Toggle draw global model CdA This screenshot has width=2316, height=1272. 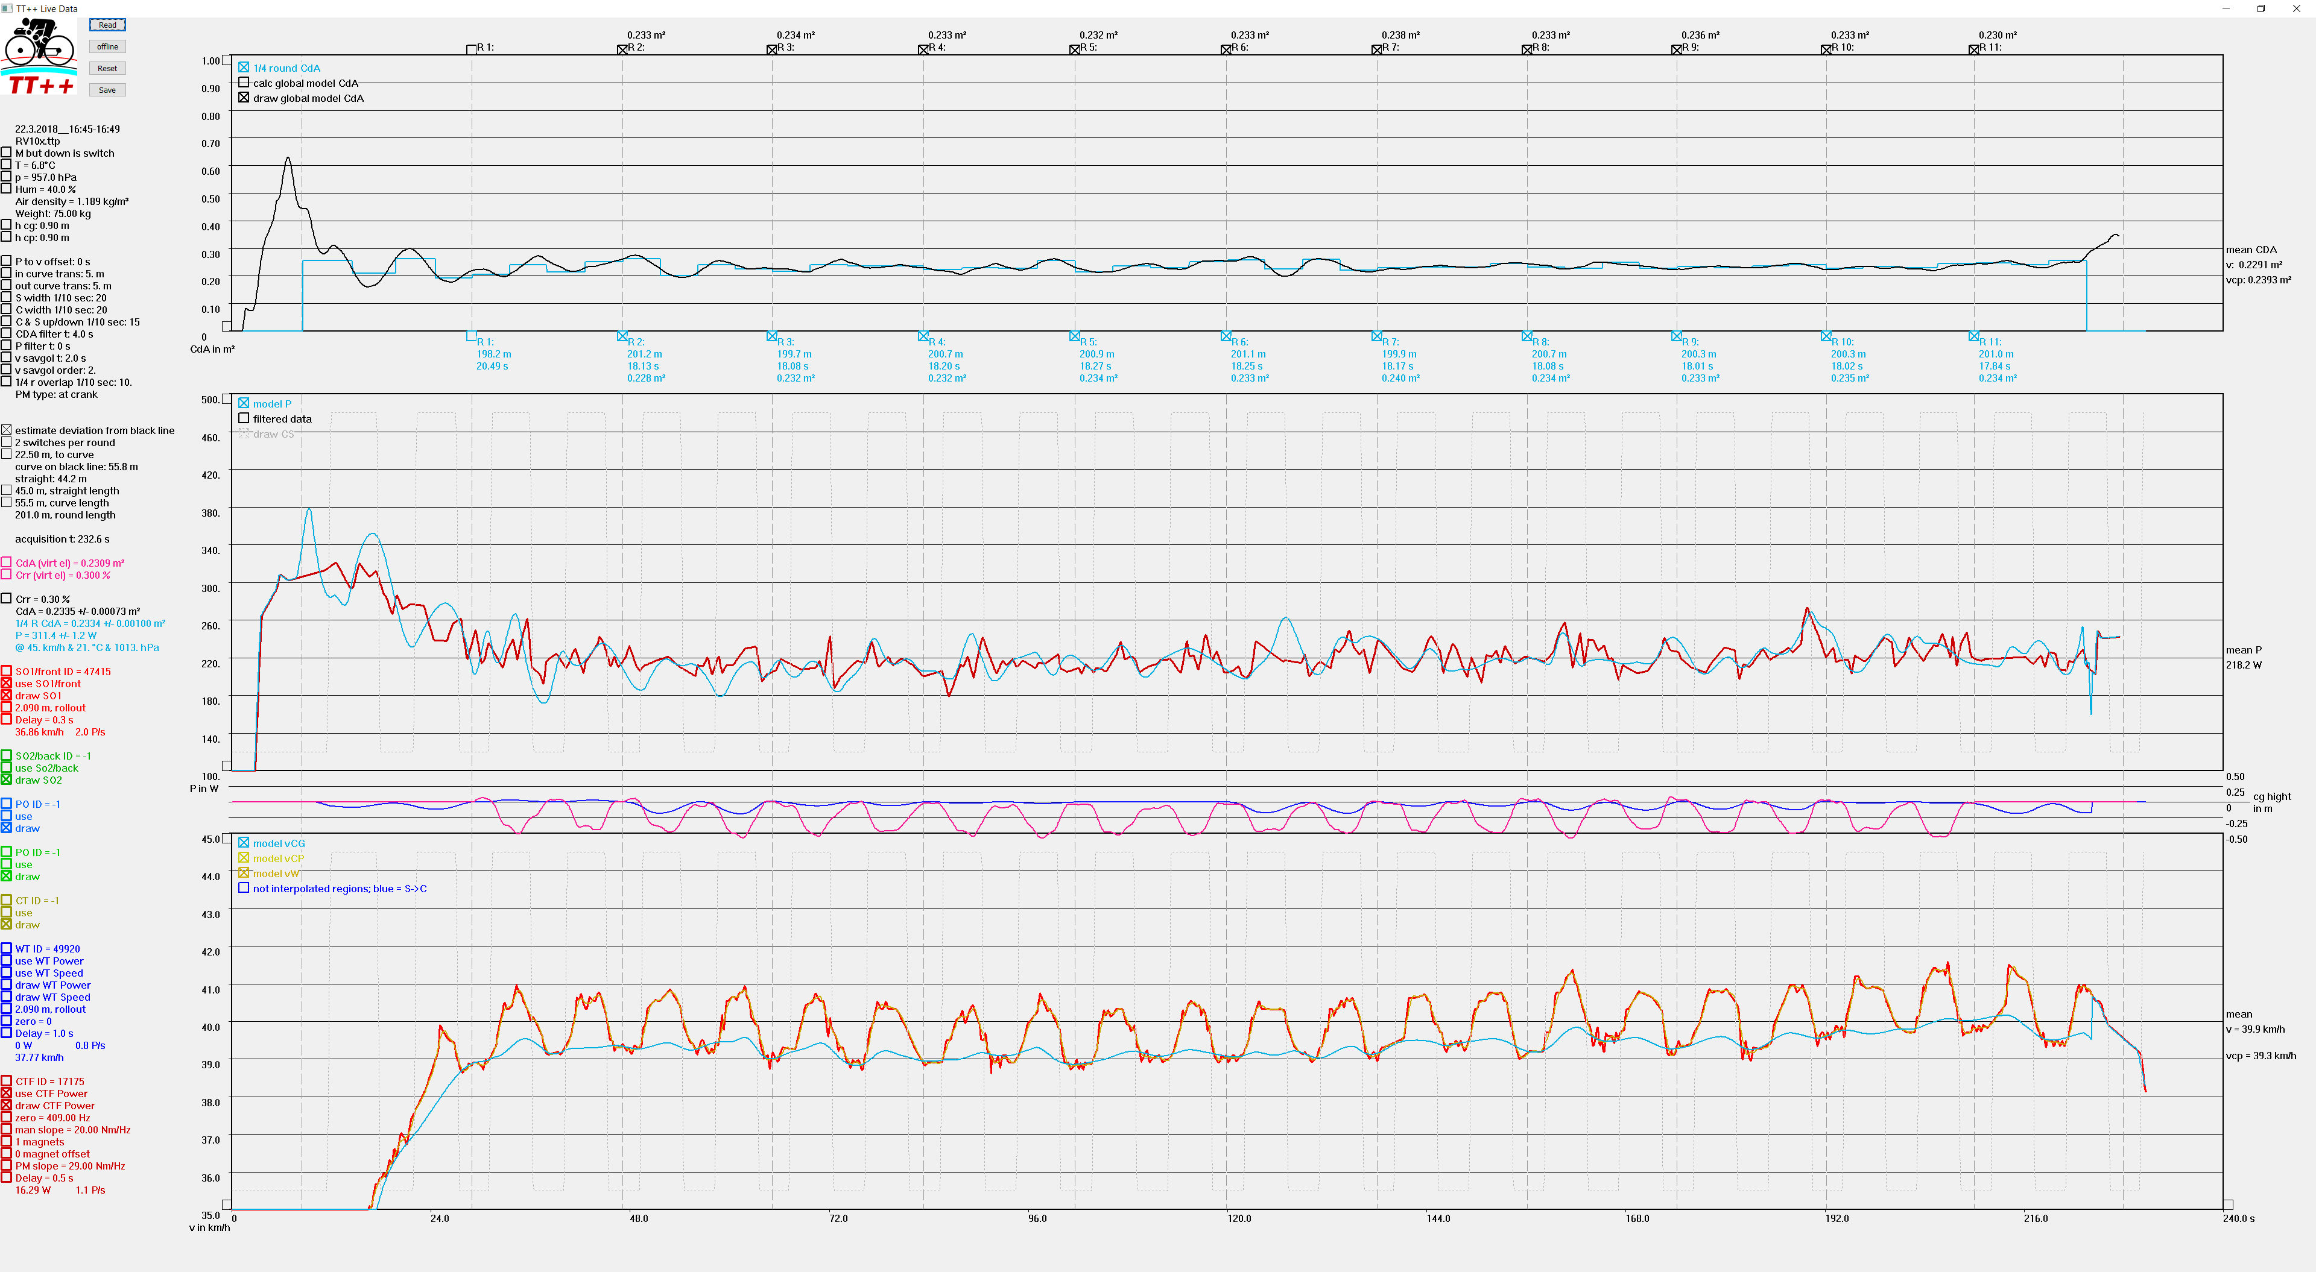(244, 97)
